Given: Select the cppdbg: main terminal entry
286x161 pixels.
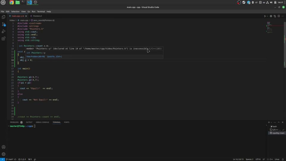Looking at the screenshot, I should (x=277, y=133).
